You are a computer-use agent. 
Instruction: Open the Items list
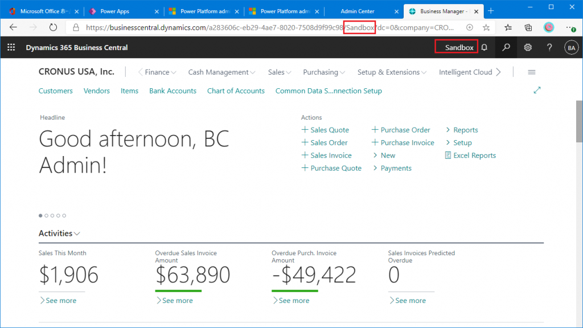point(129,91)
